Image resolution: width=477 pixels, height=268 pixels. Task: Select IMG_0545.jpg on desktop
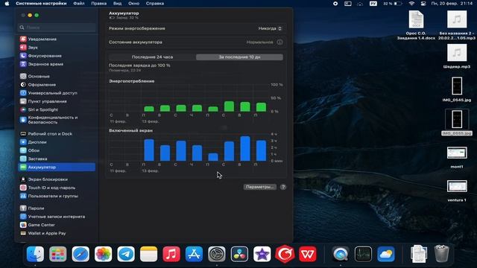coord(457,89)
